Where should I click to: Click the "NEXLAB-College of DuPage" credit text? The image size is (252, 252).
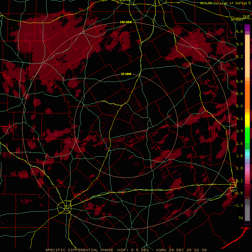point(224,3)
